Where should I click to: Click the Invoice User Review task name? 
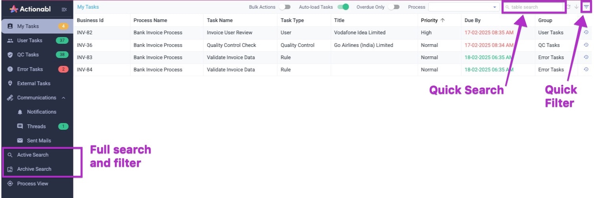pos(229,32)
